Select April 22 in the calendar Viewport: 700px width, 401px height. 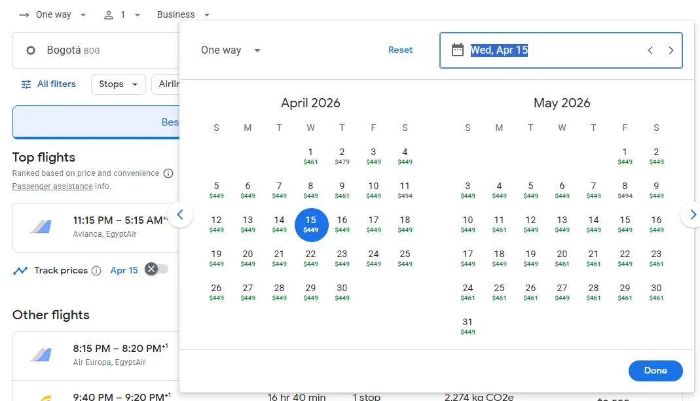[x=310, y=258]
